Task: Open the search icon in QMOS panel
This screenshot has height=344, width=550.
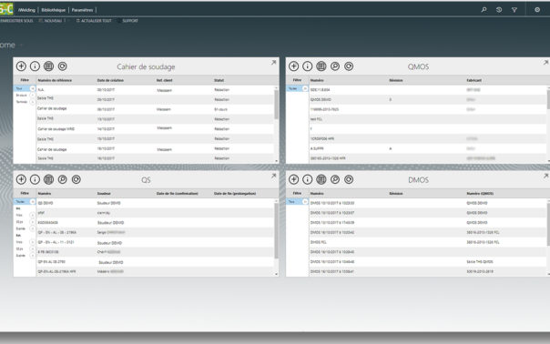Action: click(x=335, y=66)
